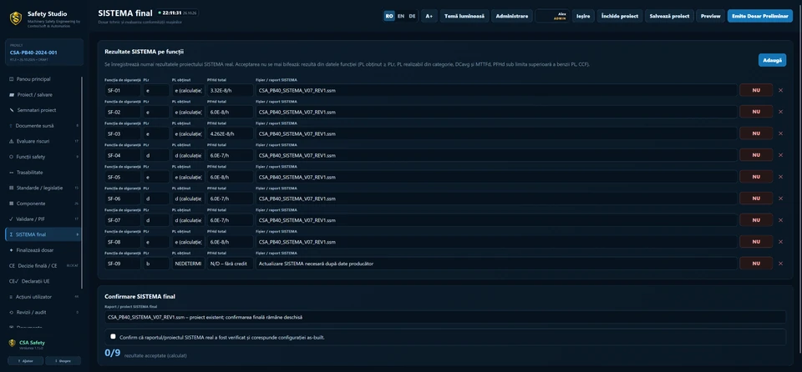The width and height of the screenshot is (802, 372).
Task: Delete the SF-09 row with X
Action: [780, 264]
